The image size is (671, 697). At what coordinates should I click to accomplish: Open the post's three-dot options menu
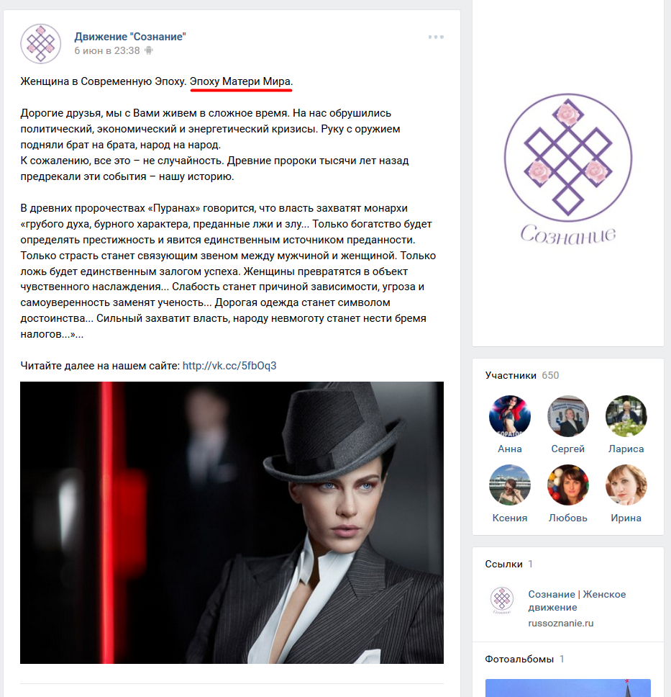tap(436, 37)
